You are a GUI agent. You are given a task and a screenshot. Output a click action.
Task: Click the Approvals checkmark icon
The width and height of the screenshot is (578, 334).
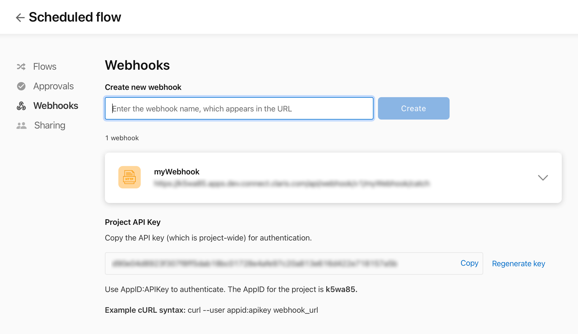(21, 86)
